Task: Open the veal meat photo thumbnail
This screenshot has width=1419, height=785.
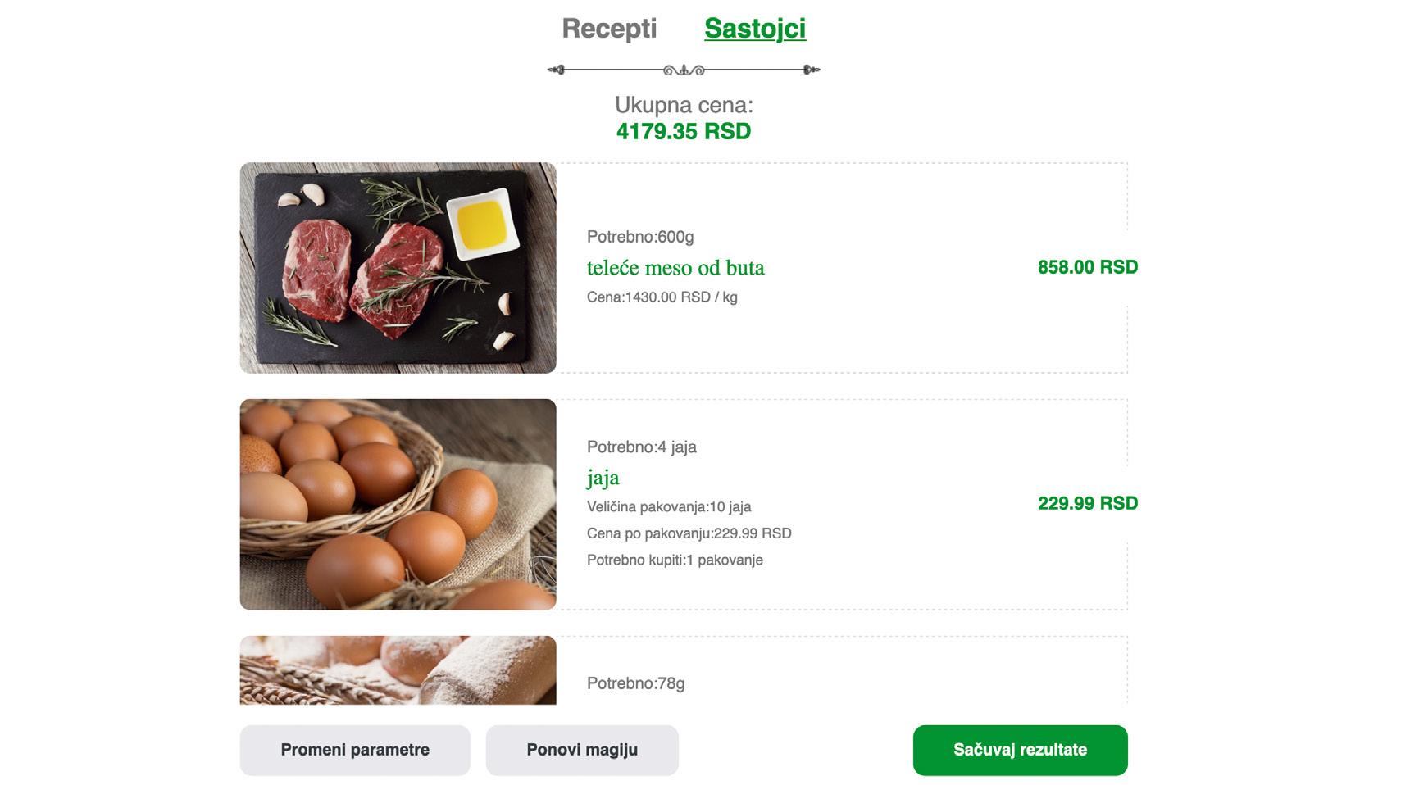Action: click(398, 268)
